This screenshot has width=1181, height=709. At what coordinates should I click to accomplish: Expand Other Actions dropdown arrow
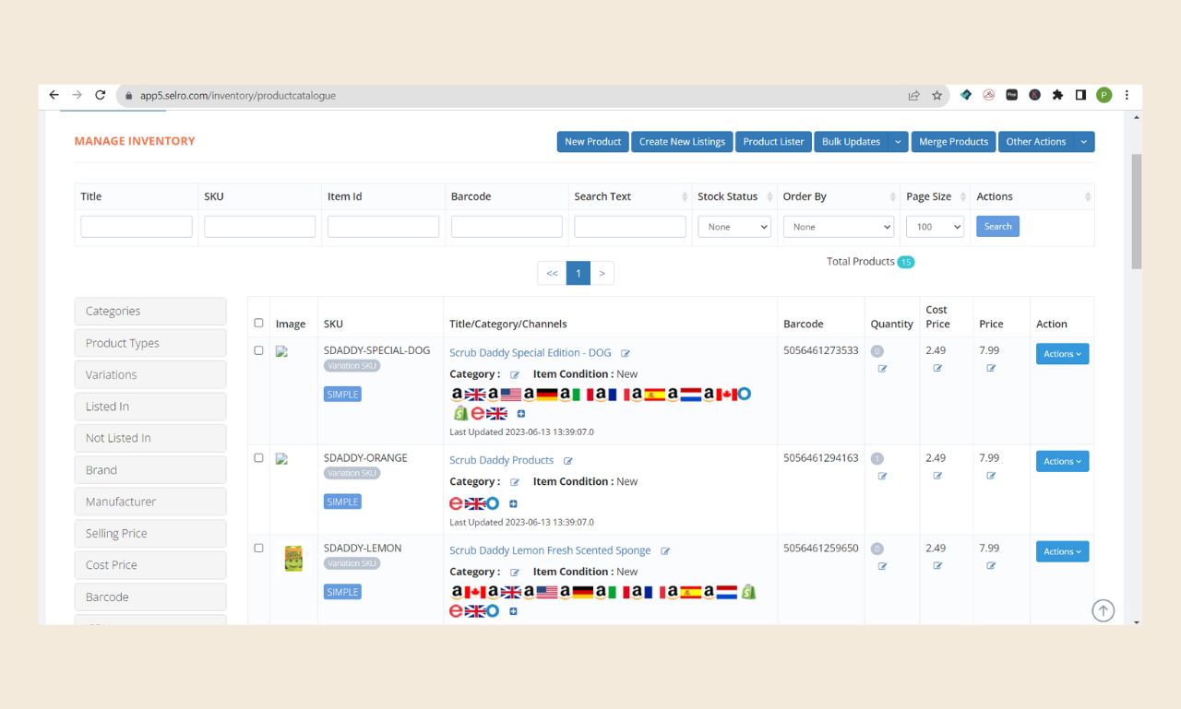tap(1084, 142)
